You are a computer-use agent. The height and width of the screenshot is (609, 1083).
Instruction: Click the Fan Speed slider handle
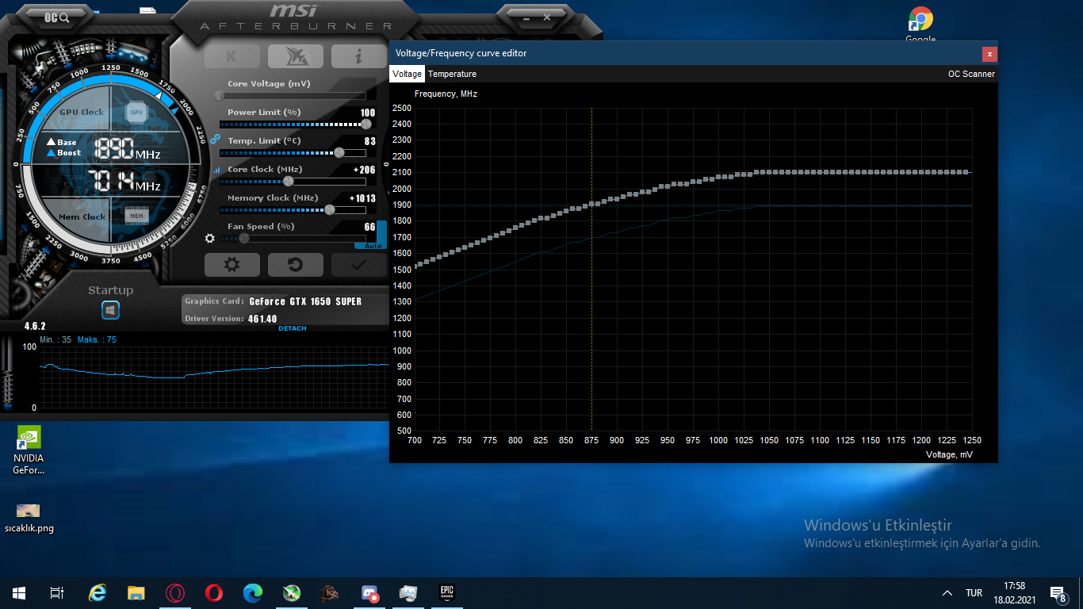point(244,238)
